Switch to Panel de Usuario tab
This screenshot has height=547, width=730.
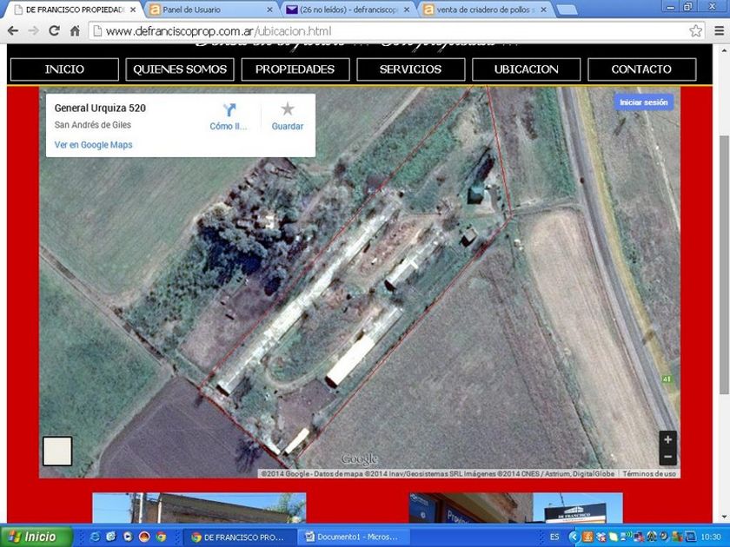coord(211,10)
